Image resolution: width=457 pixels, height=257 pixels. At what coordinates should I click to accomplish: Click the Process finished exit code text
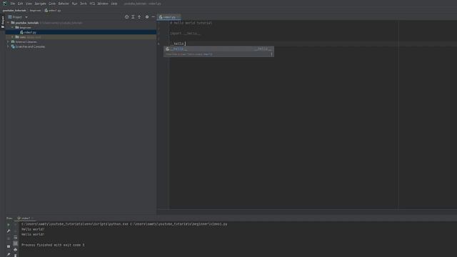pyautogui.click(x=53, y=245)
